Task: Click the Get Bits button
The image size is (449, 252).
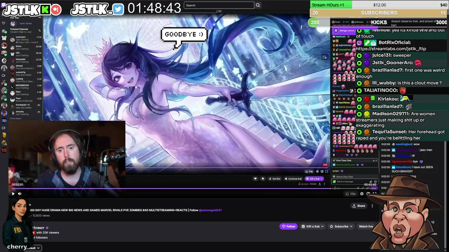Action: (x=275, y=178)
